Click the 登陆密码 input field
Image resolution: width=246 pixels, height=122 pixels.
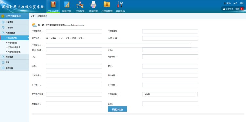[x=170, y=75]
